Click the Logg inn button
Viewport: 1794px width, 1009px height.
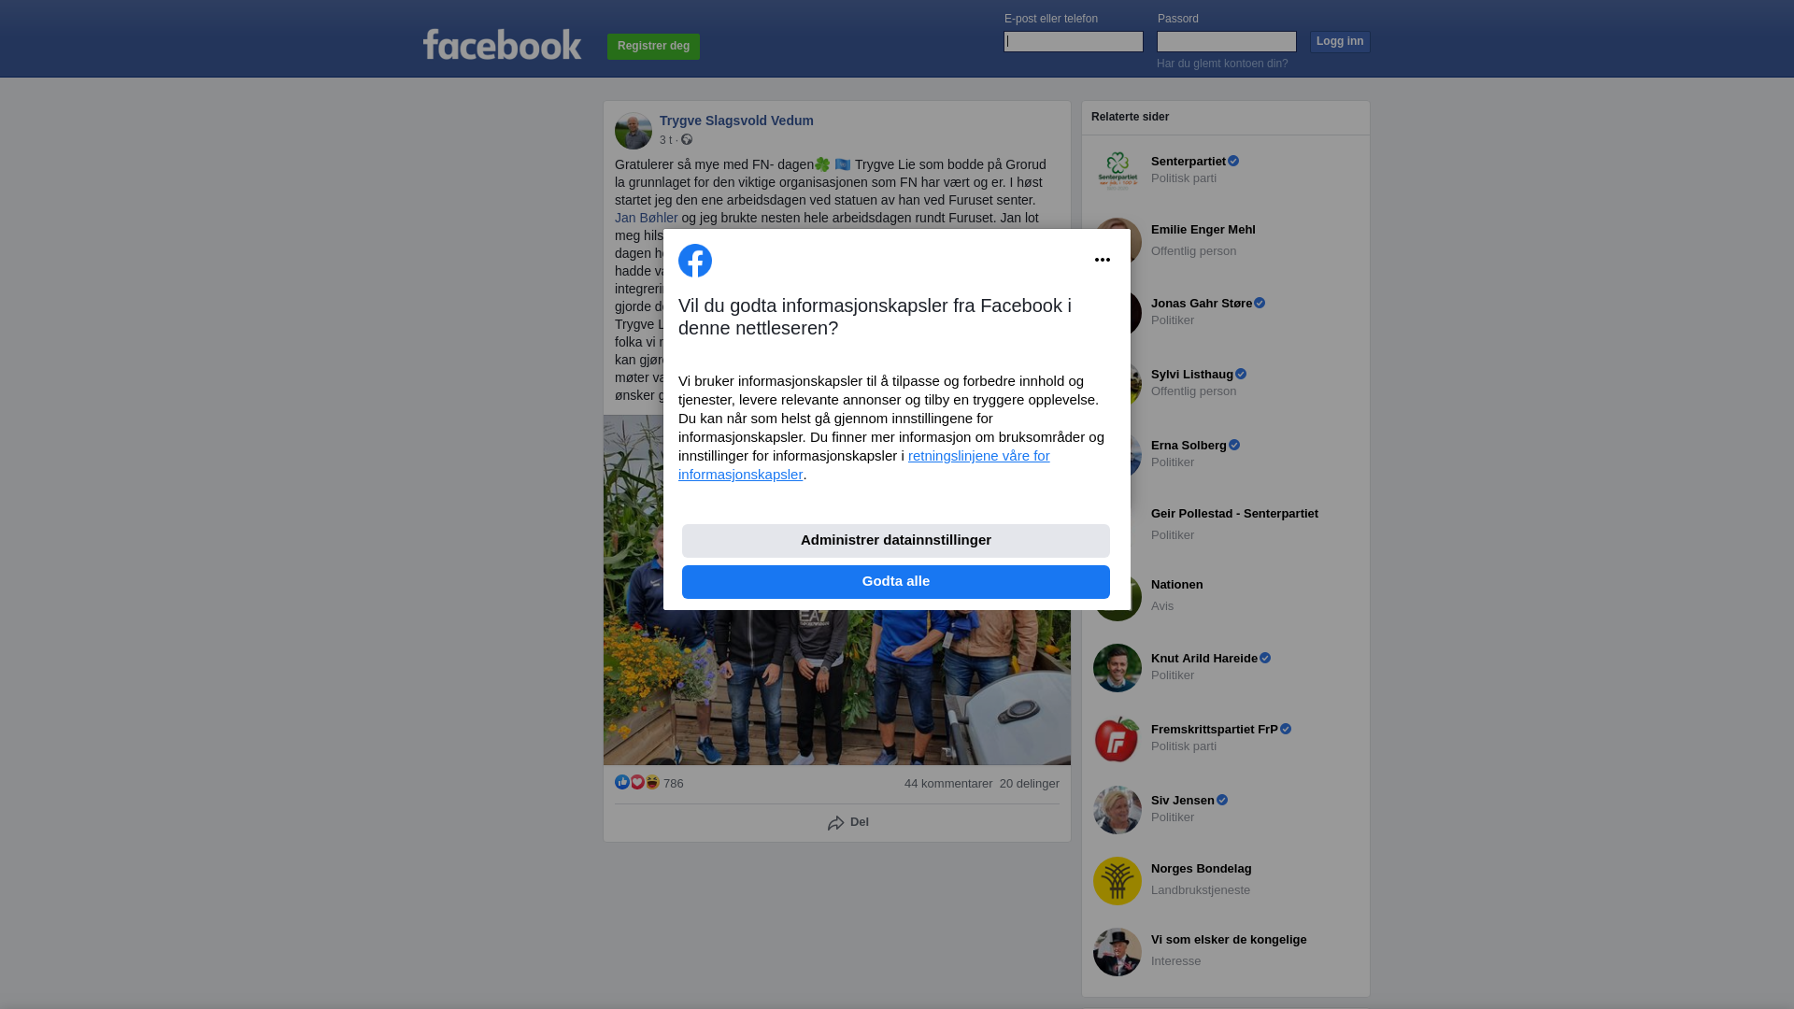[x=1340, y=42]
